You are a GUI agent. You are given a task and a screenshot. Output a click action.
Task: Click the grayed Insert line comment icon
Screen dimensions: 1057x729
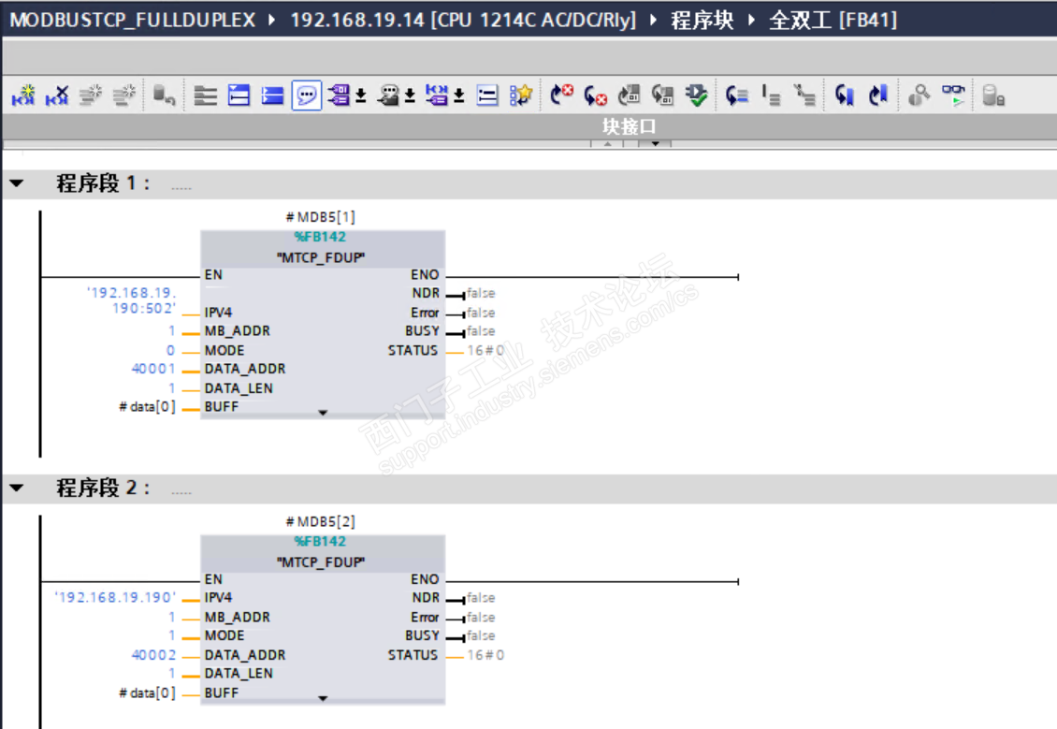[771, 95]
